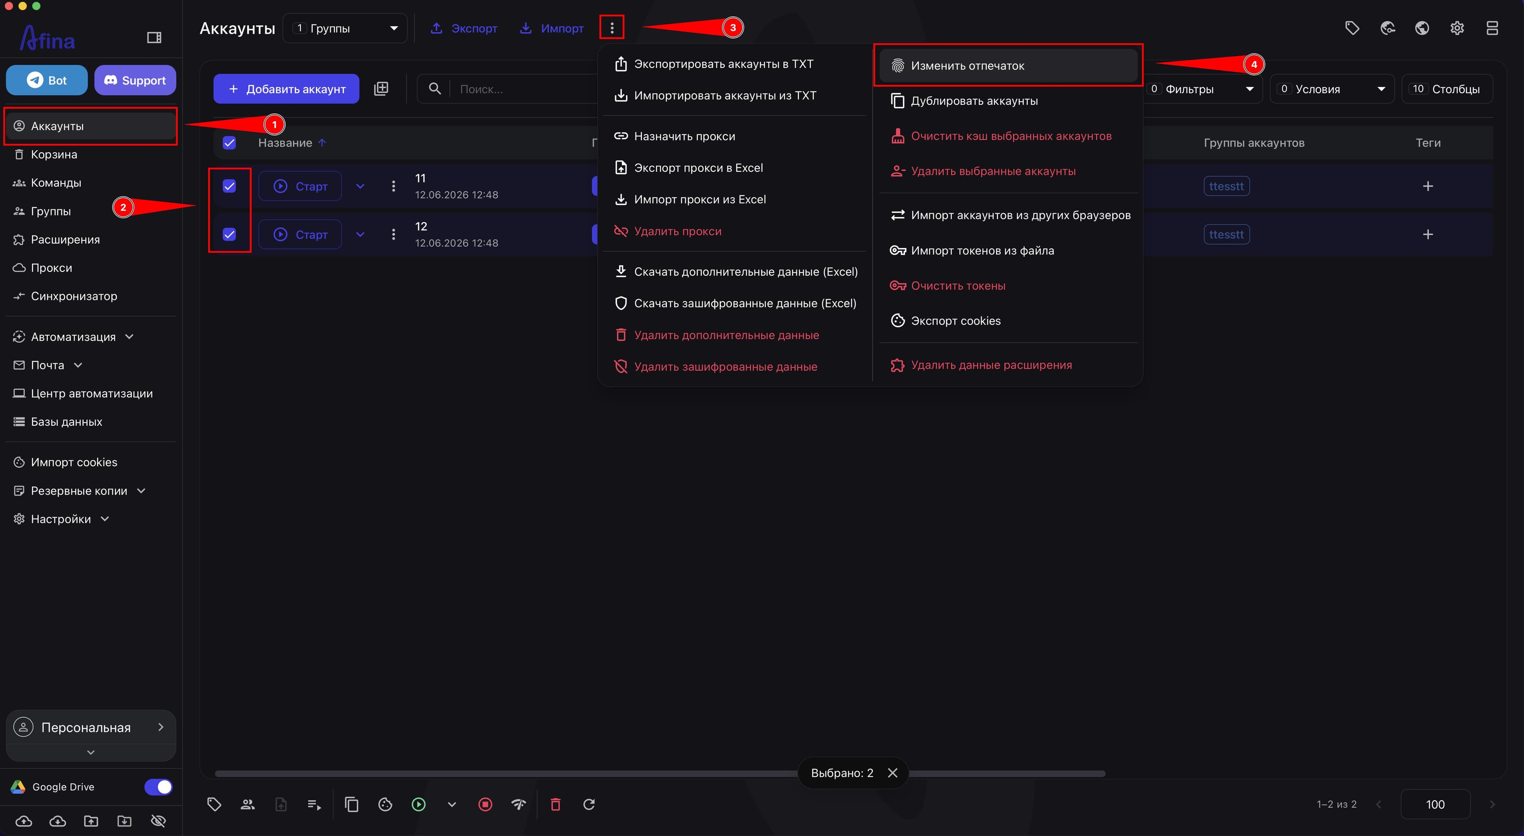
Task: Click the page size field 100
Action: coord(1435,804)
